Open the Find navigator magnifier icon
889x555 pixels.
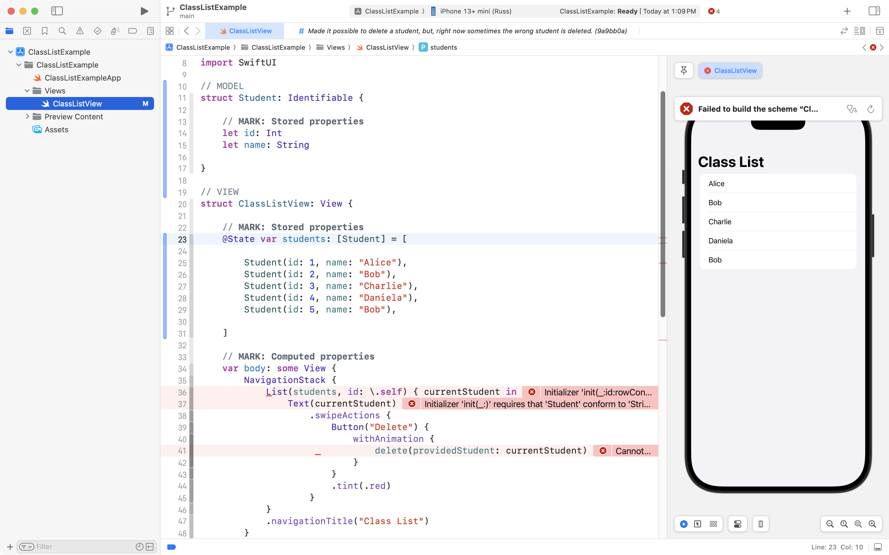tap(62, 31)
